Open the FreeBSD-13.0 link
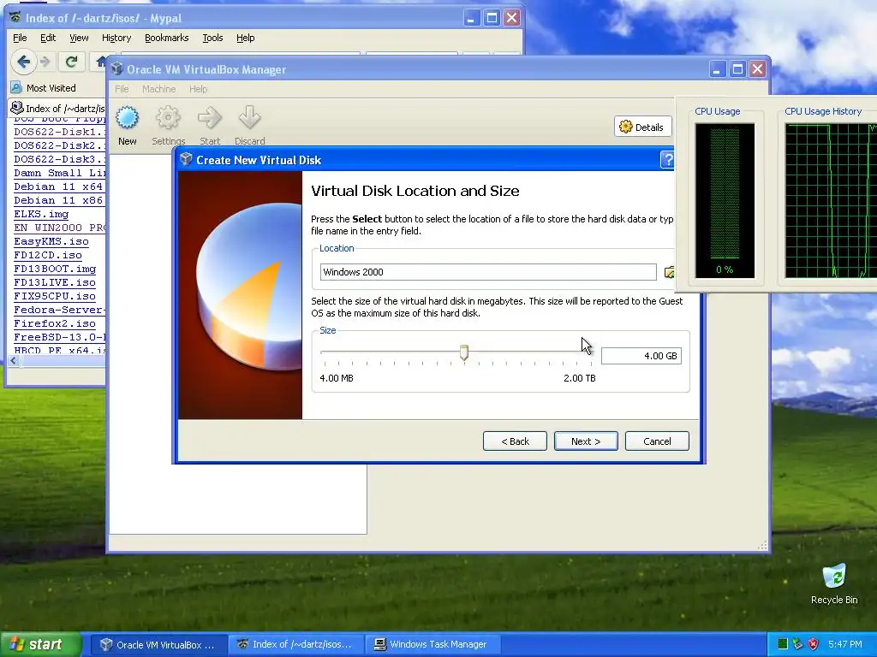 (x=59, y=337)
